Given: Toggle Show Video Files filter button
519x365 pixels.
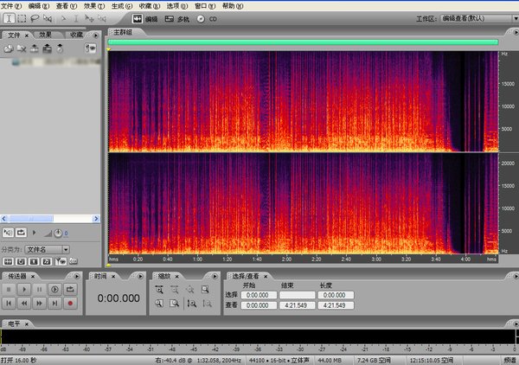Looking at the screenshot, I should [34, 262].
